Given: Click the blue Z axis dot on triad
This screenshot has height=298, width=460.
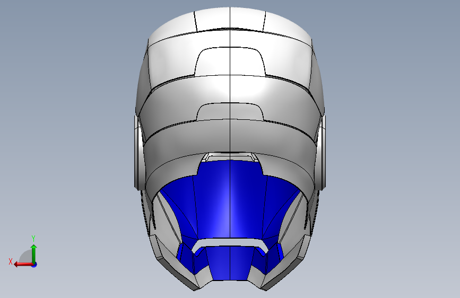Looking at the screenshot, I should click(x=34, y=265).
